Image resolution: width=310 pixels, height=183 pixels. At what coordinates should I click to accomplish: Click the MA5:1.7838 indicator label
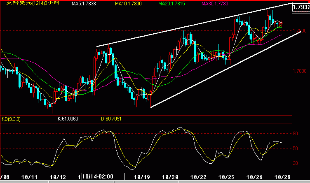coord(84,4)
